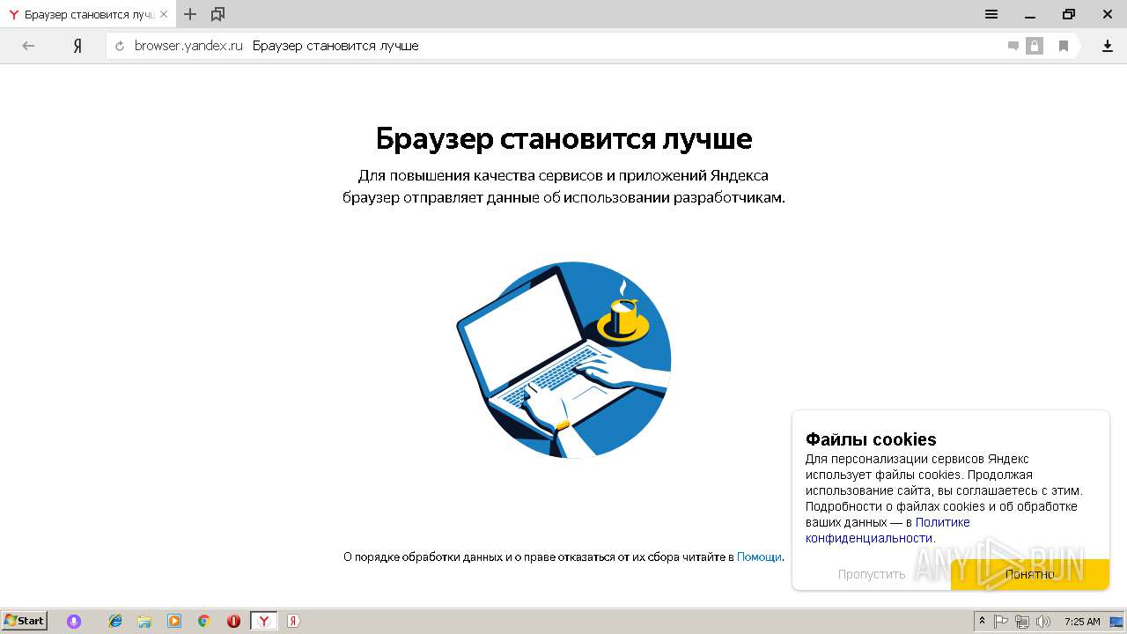The width and height of the screenshot is (1127, 634).
Task: Click the red Я icon in taskbar
Action: pyautogui.click(x=293, y=621)
